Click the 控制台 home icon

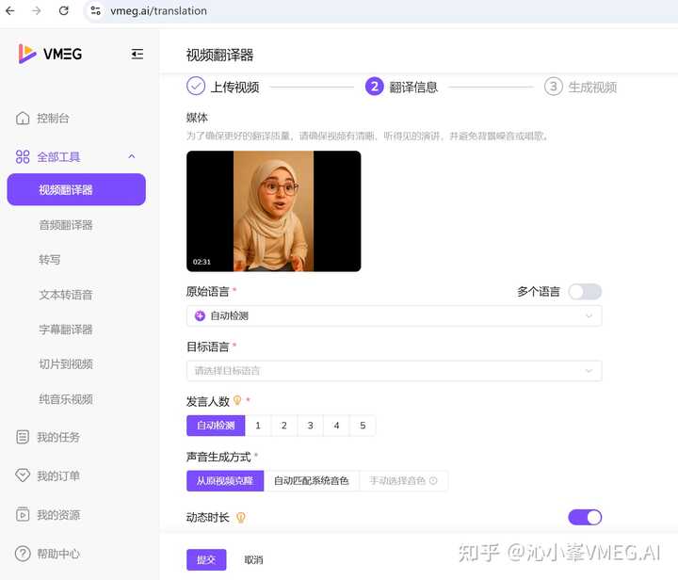point(23,119)
